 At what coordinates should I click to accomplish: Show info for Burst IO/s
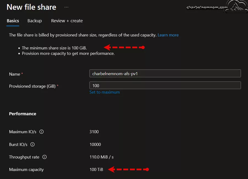[33, 145]
